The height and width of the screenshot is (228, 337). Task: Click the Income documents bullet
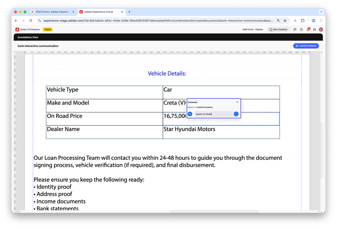pyautogui.click(x=59, y=202)
